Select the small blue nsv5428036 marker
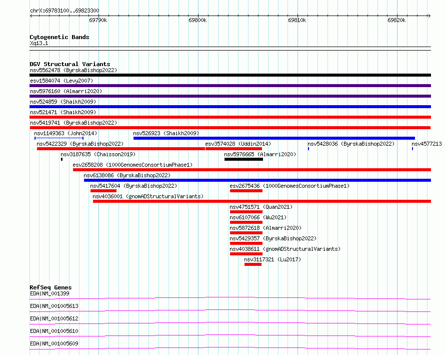 coord(308,149)
